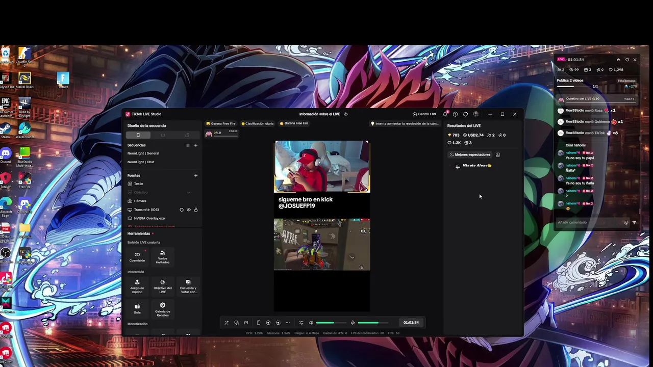
Task: Share the LIVE info via arrow icon
Action: tap(345, 114)
